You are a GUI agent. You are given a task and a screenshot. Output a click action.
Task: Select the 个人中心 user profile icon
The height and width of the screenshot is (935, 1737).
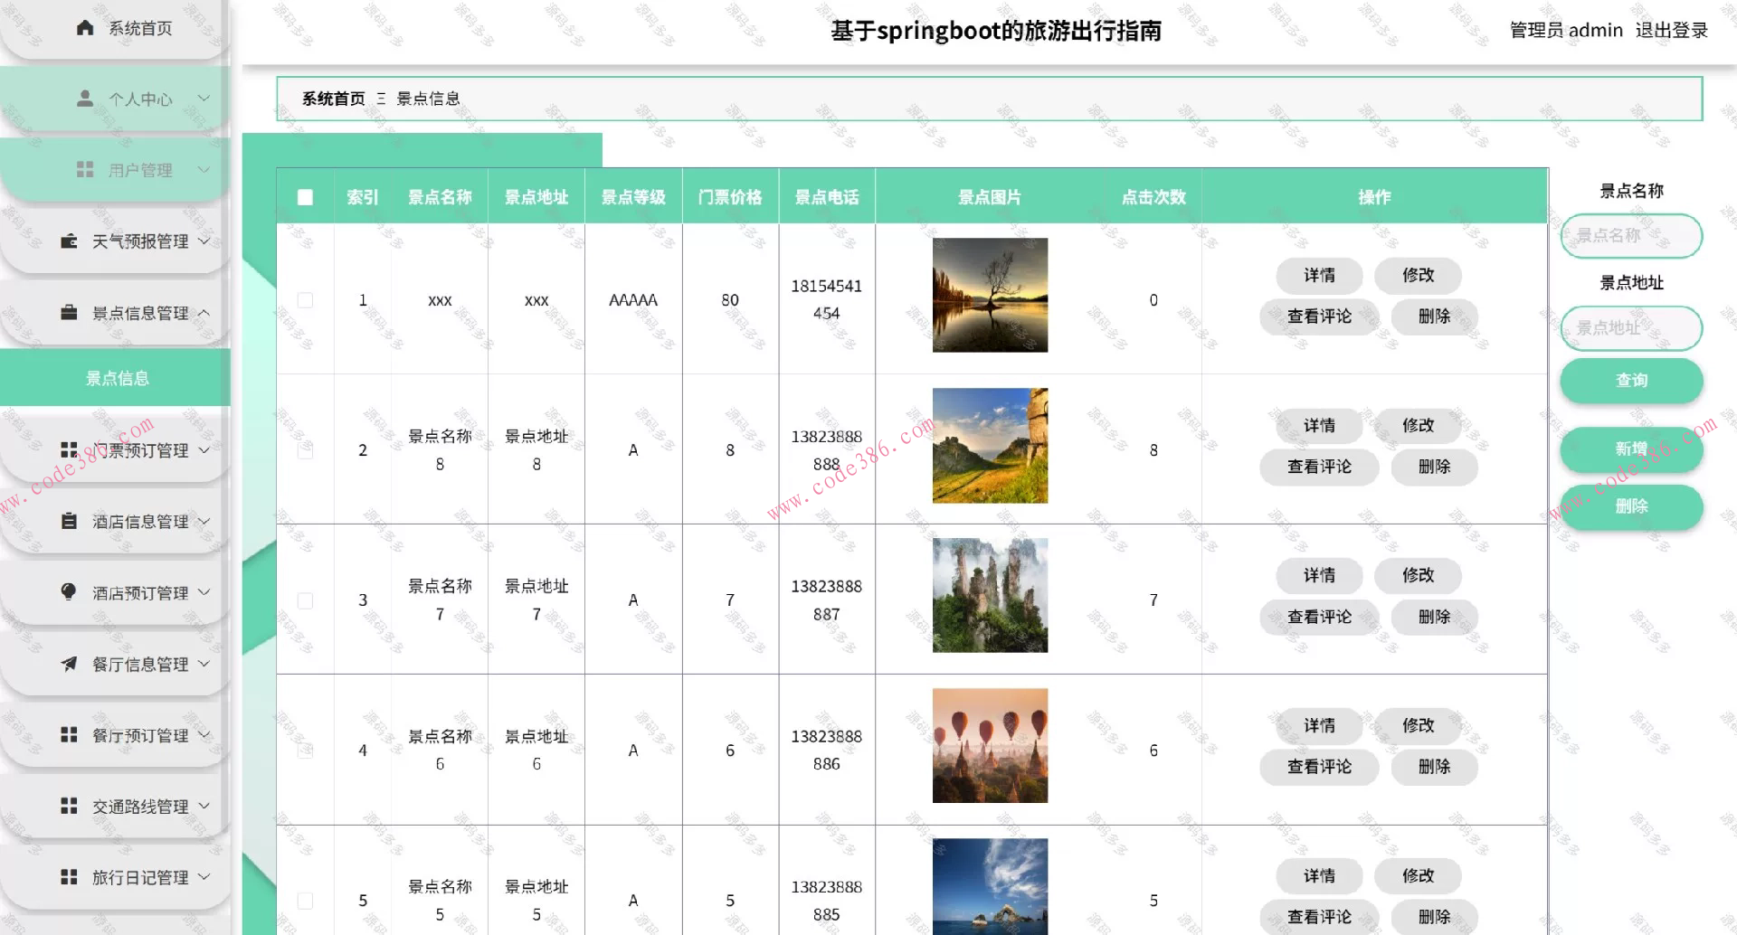[85, 98]
